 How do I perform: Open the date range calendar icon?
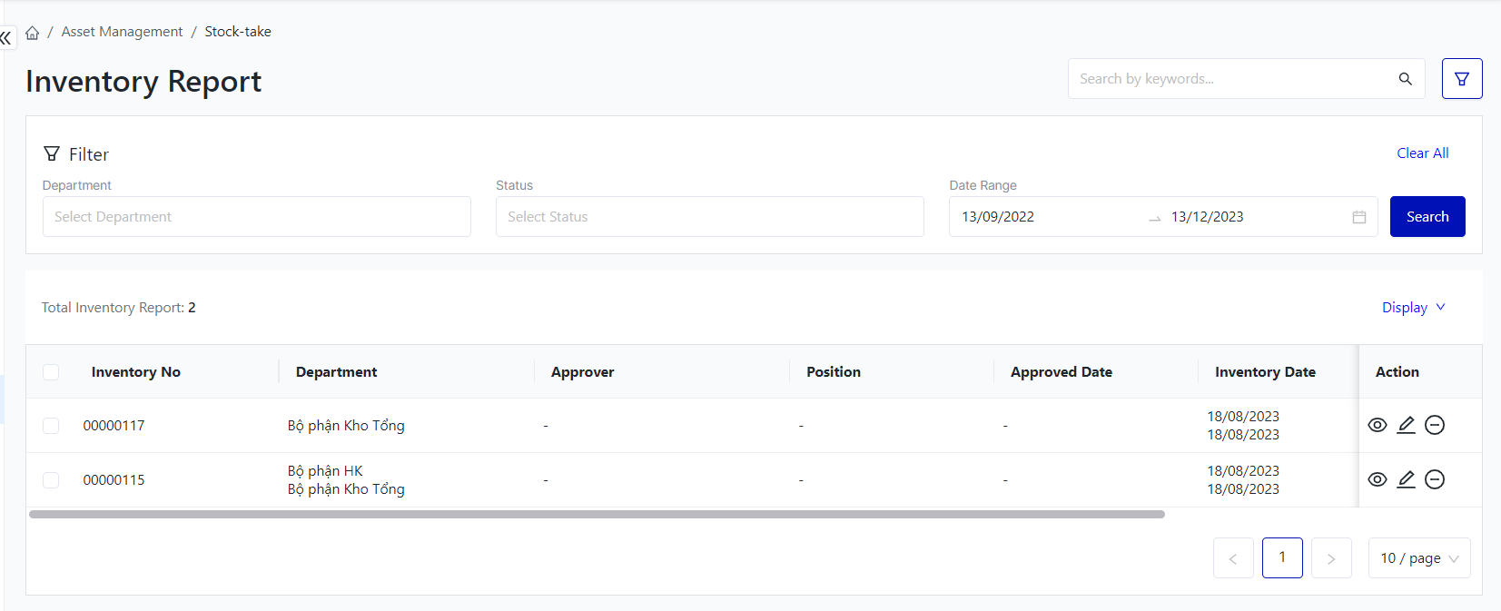point(1358,217)
